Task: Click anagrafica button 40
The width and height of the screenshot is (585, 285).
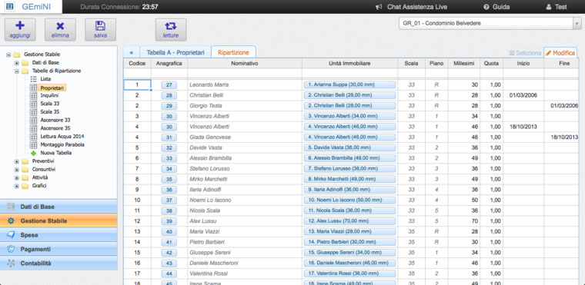Action: [x=169, y=232]
